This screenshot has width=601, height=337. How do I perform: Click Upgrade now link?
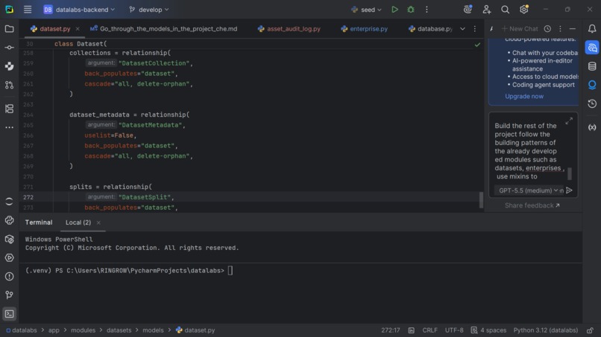click(524, 96)
